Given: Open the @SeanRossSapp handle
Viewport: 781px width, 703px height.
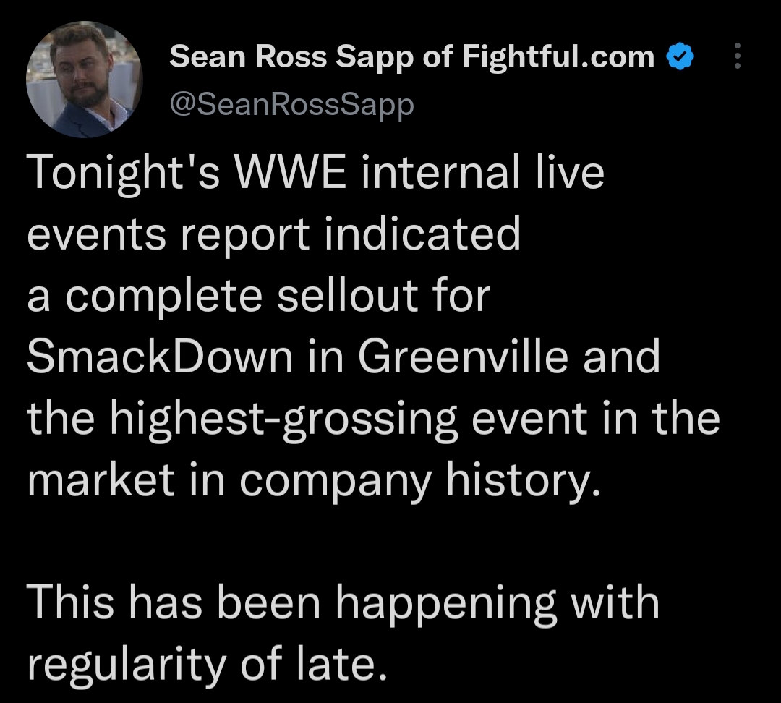Looking at the screenshot, I should coord(291,105).
